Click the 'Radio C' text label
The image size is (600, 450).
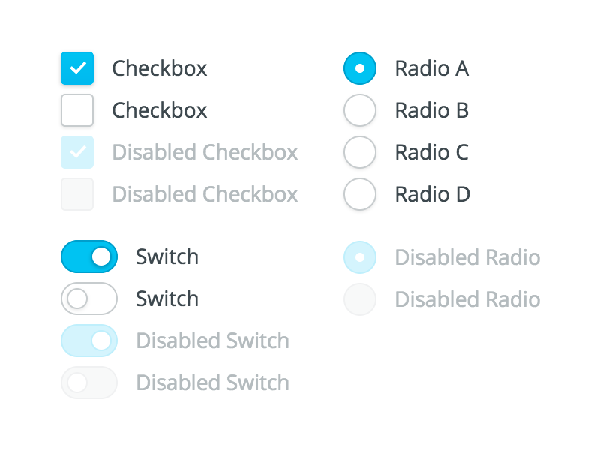click(x=431, y=153)
